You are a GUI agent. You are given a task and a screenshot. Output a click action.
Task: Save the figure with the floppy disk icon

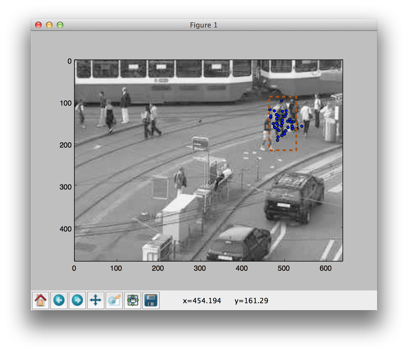[151, 300]
